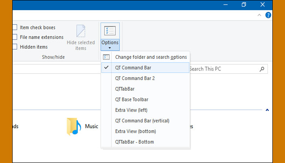This screenshot has height=163, width=285.
Task: Uncheck QT Command Bar menu entry
Action: (x=133, y=68)
